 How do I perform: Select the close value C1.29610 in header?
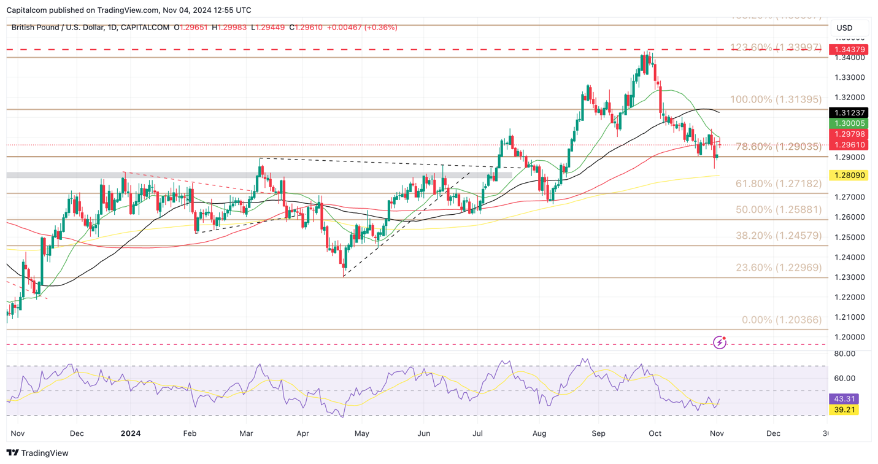pyautogui.click(x=306, y=28)
